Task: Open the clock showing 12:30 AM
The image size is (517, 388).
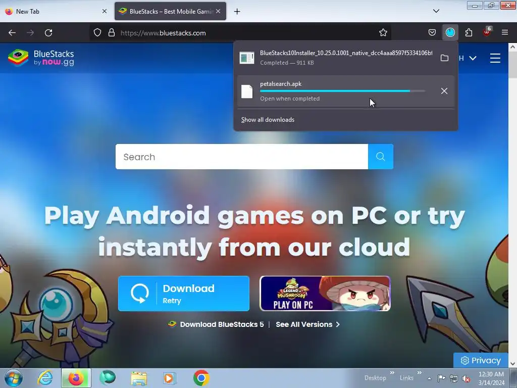Action: 491,378
